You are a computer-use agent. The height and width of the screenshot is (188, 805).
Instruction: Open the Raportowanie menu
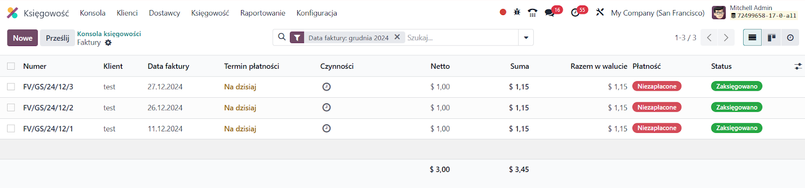click(263, 13)
